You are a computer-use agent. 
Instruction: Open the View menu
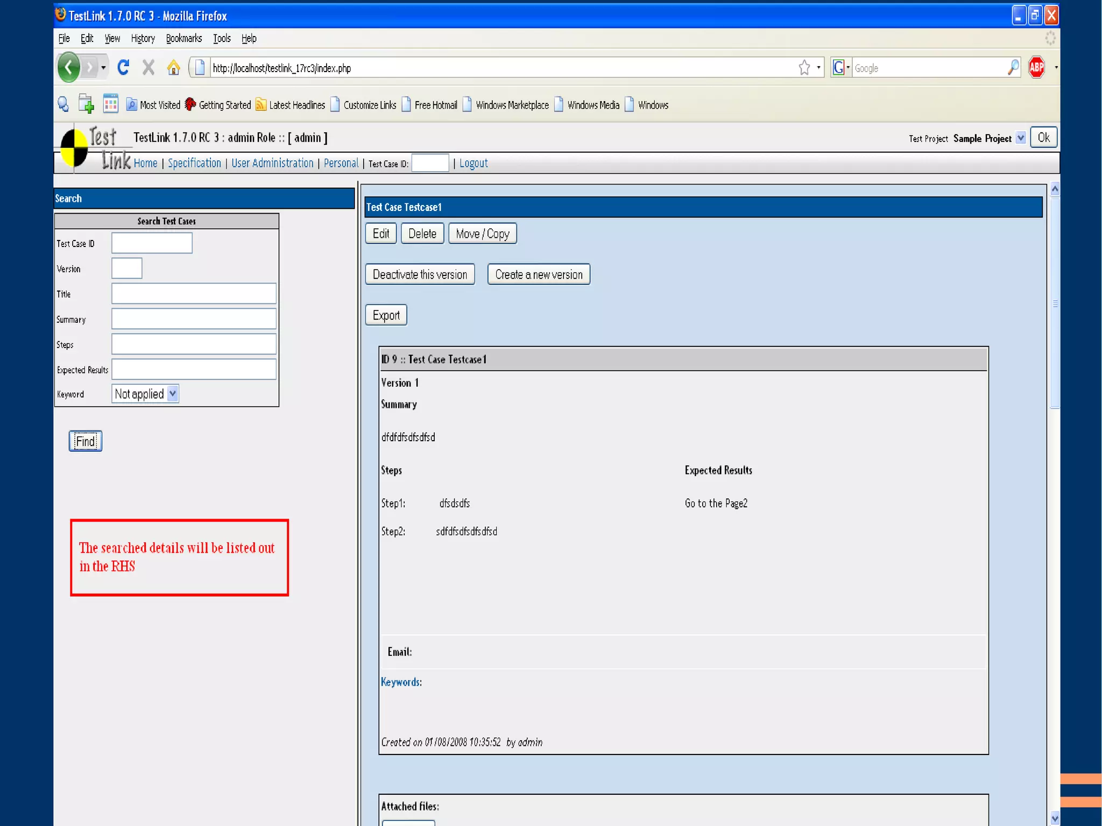pyautogui.click(x=112, y=38)
